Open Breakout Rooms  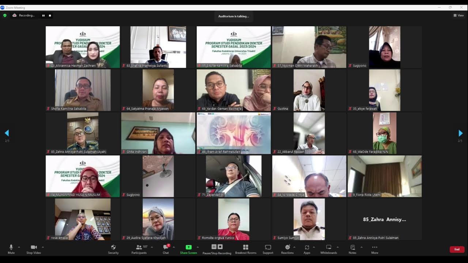246,249
